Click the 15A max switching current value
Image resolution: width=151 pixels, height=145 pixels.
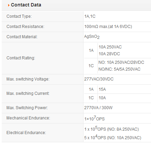click(x=102, y=89)
